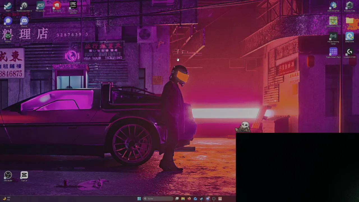Open the Windows Start menu
Image resolution: width=359 pixels, height=202 pixels.
[139, 199]
